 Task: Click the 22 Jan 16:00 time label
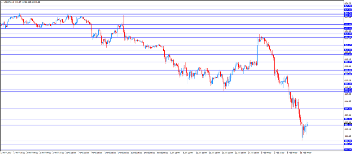pos(240,153)
